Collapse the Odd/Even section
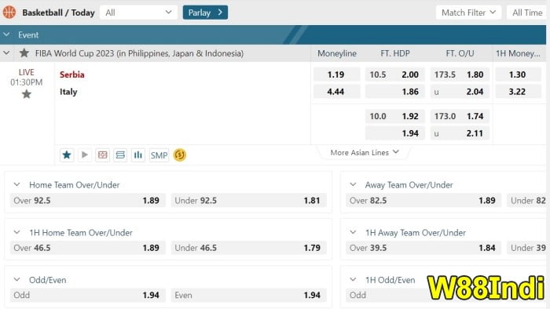 pos(16,279)
